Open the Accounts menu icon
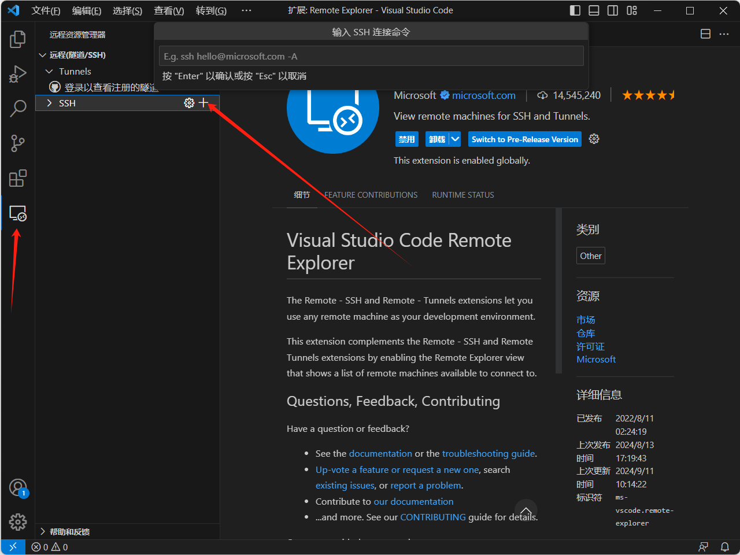The width and height of the screenshot is (740, 555). 18,488
